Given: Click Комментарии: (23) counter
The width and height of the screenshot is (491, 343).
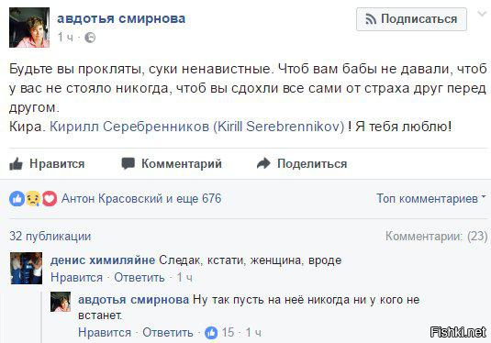Looking at the screenshot, I should [437, 236].
